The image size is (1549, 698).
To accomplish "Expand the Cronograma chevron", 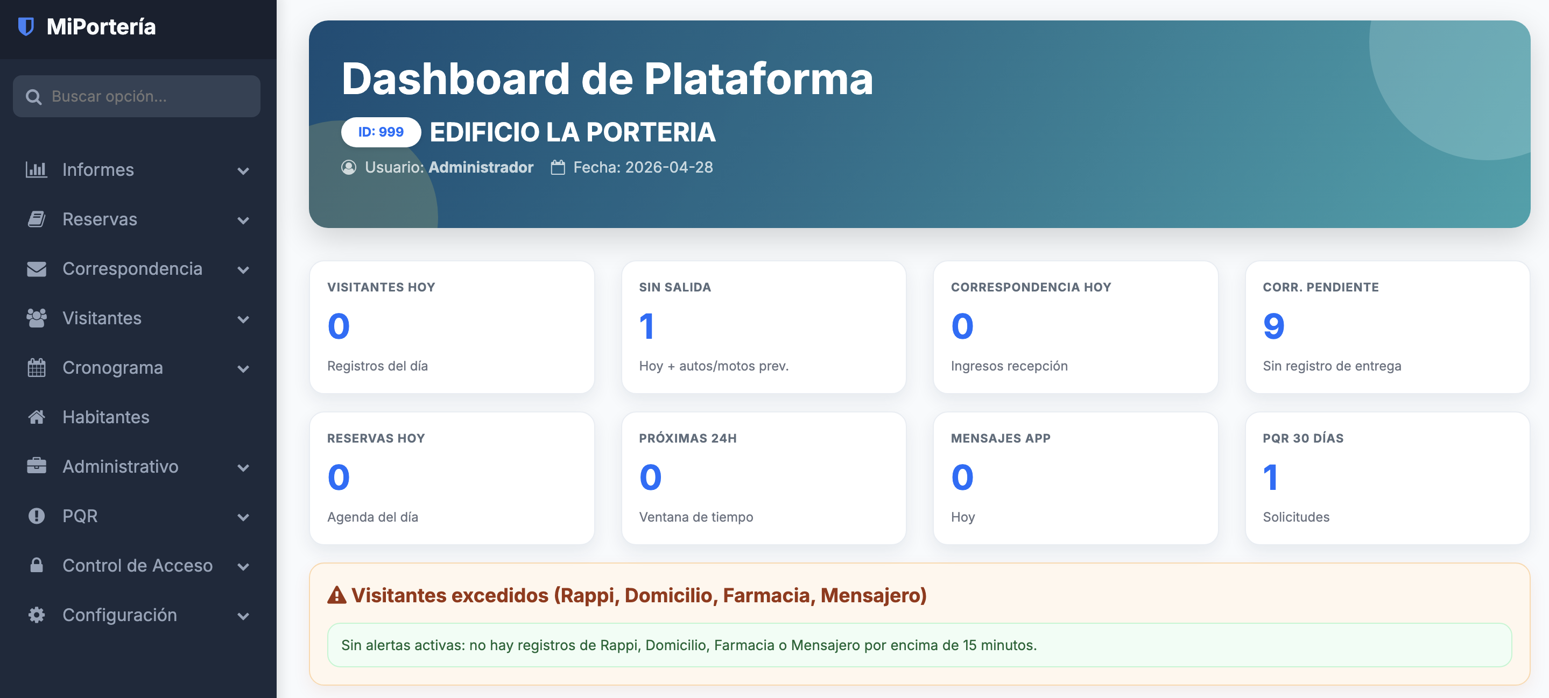I will pos(243,369).
